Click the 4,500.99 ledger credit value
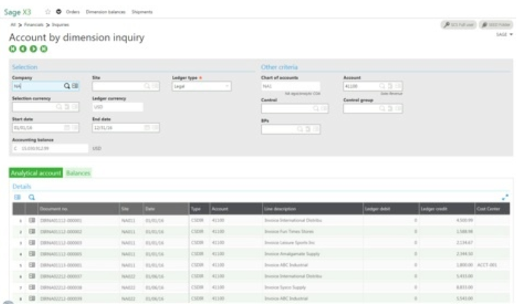 click(464, 220)
